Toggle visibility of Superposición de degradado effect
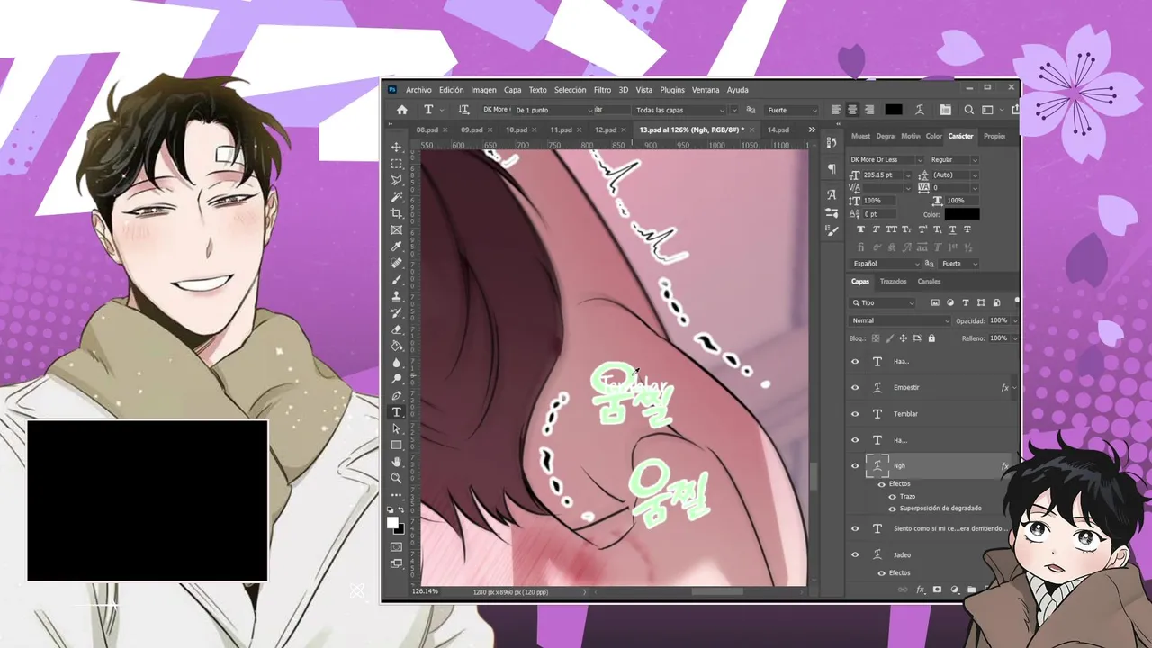 click(x=892, y=508)
